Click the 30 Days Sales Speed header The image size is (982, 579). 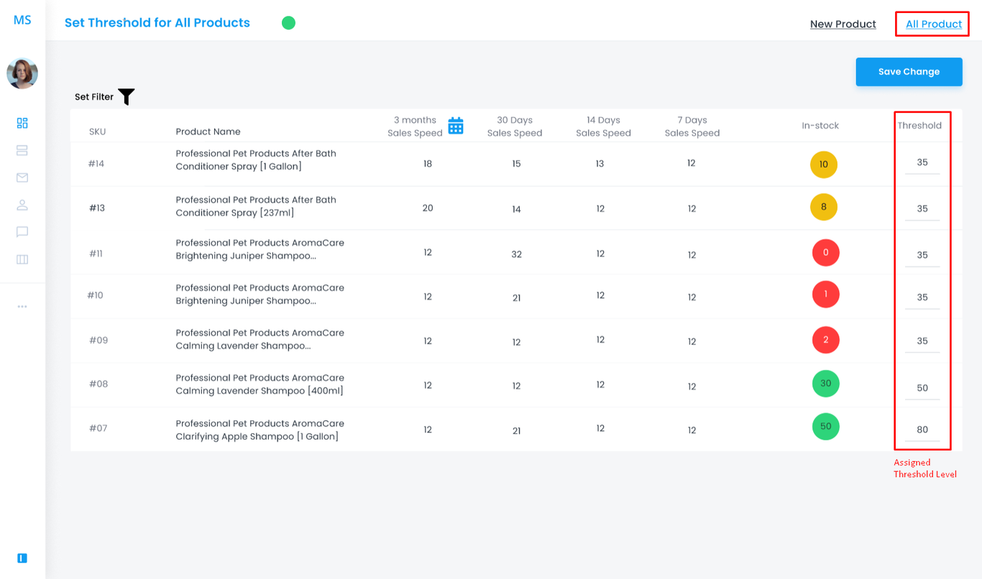(515, 126)
